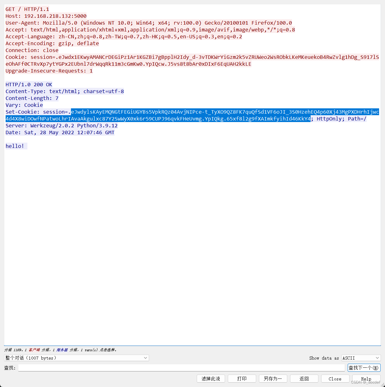This screenshot has width=385, height=387.
Task: Open the conversation selector dropdown (1007 bytes)
Action: (x=77, y=358)
